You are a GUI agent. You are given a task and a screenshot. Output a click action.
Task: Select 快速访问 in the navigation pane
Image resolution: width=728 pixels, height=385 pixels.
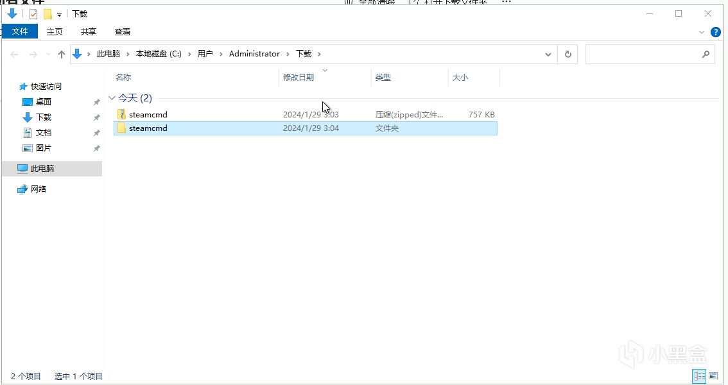tap(46, 86)
